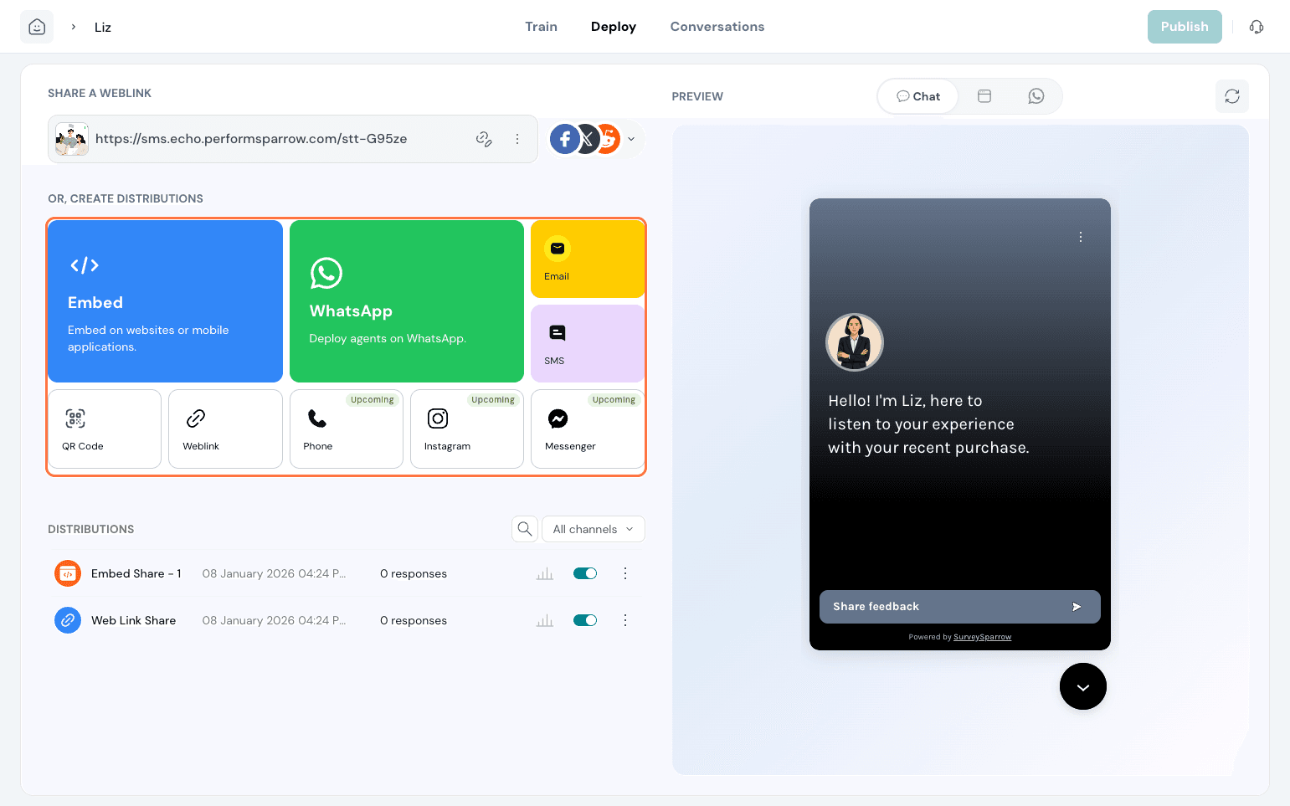Select the blue Embed distribution card
Image resolution: width=1290 pixels, height=806 pixels.
pos(165,301)
